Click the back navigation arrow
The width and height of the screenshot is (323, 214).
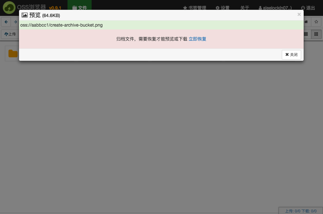point(6,22)
